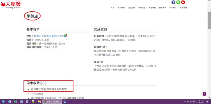Viewport: 211px width, 104px height.
Task: Click the phone number (03)439-9888
Action: 42,40
